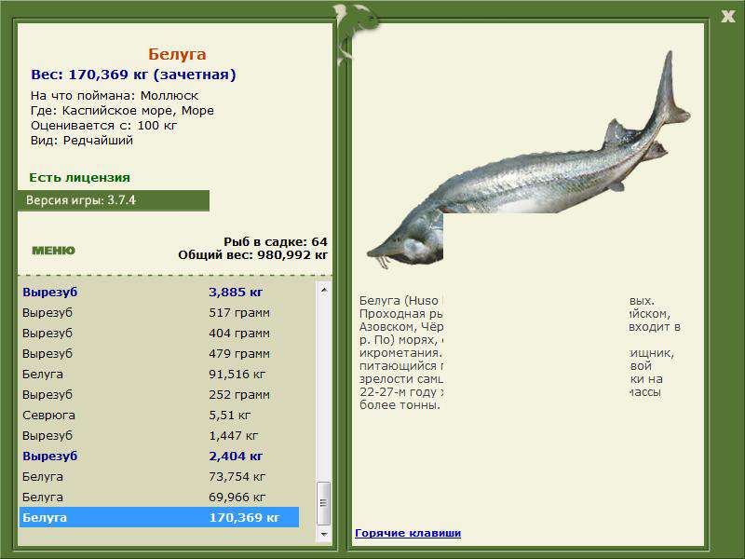Click the Оценивается с: 100 кг line
The width and height of the screenshot is (745, 559).
pyautogui.click(x=103, y=126)
